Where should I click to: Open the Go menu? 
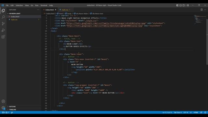click(32, 5)
